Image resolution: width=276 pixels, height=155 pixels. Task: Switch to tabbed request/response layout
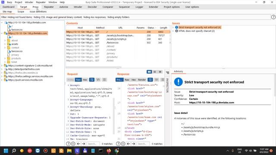tap(160, 72)
